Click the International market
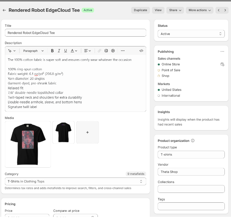Image resolution: width=231 pixels, height=221 pixels. pos(171,96)
